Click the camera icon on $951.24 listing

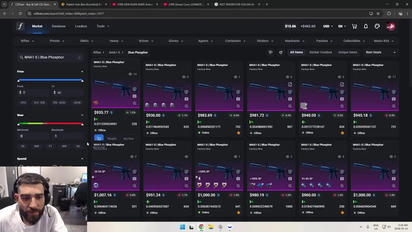click(x=186, y=179)
